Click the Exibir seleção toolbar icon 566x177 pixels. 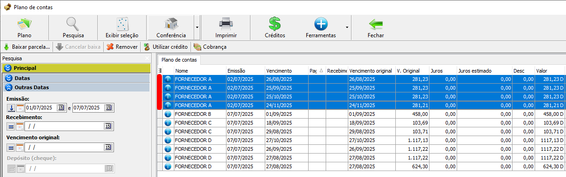click(x=122, y=24)
